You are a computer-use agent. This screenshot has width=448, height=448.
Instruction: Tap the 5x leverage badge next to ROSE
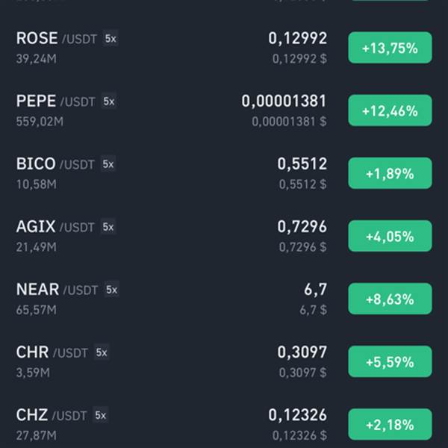[111, 38]
